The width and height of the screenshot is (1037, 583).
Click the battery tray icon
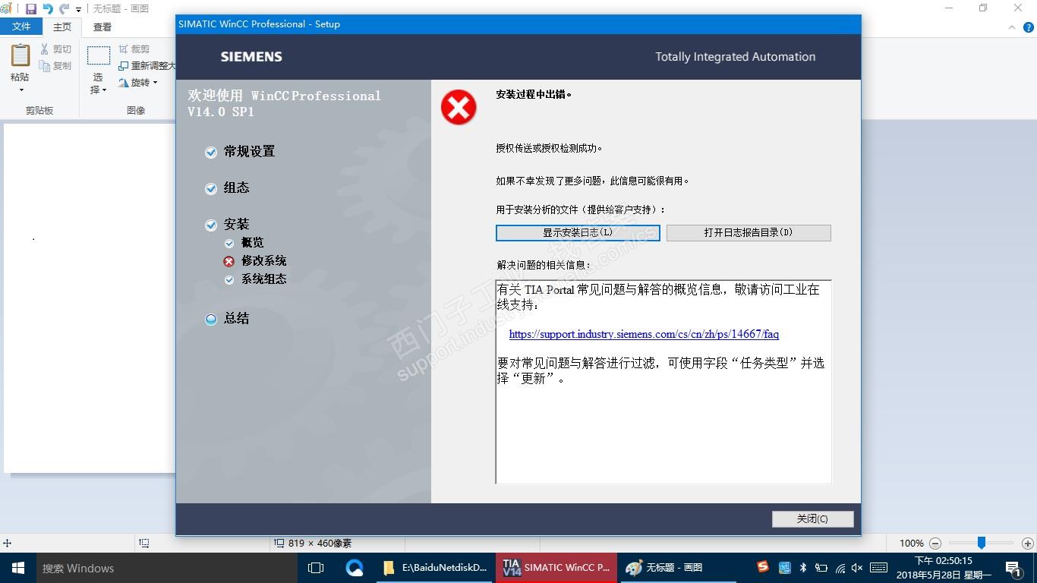pyautogui.click(x=821, y=568)
